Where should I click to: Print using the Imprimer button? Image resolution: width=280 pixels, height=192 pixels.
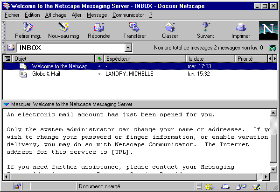[x=240, y=30]
